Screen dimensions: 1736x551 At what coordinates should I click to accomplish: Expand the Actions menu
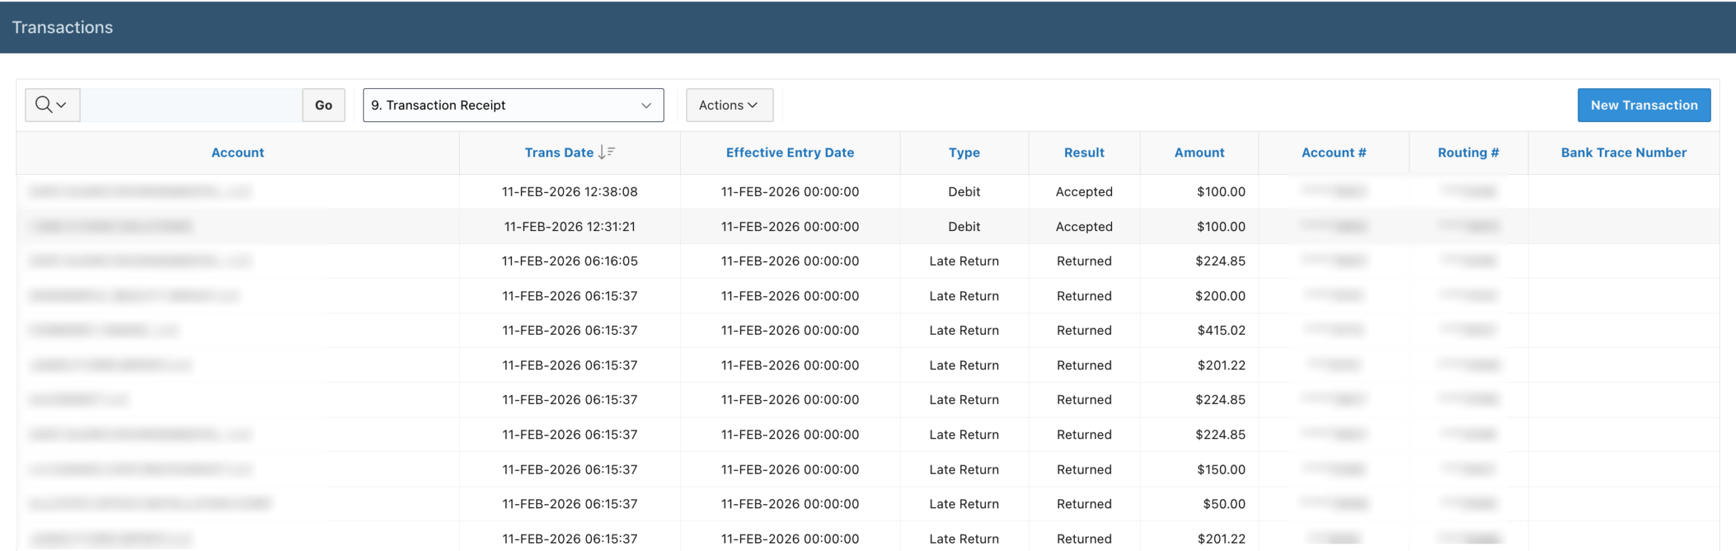pos(728,105)
